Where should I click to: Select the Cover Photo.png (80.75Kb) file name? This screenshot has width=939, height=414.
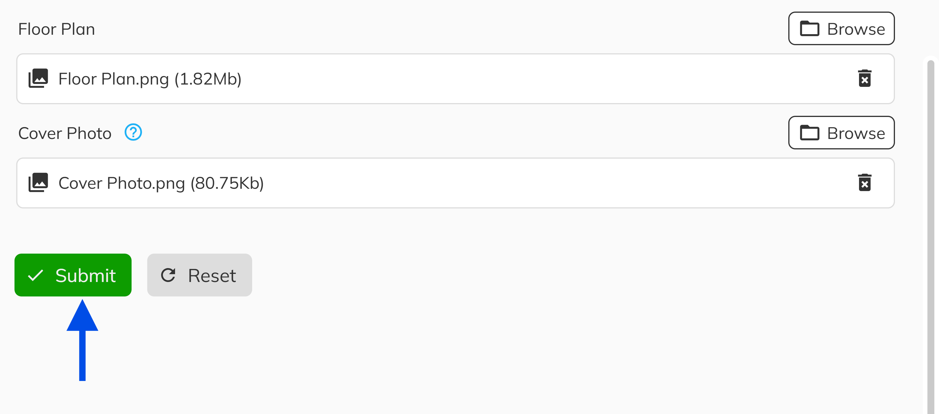tap(161, 183)
